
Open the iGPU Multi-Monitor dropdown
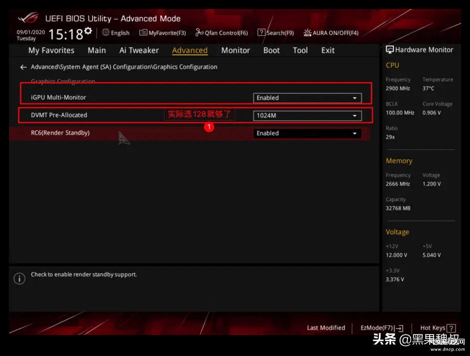click(307, 98)
